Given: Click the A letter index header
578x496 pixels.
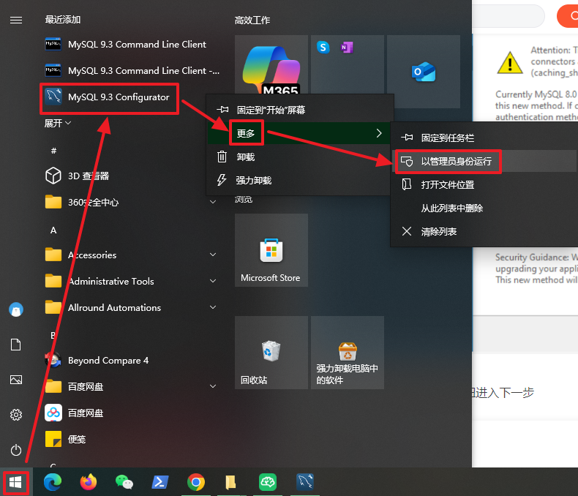Looking at the screenshot, I should coord(53,230).
